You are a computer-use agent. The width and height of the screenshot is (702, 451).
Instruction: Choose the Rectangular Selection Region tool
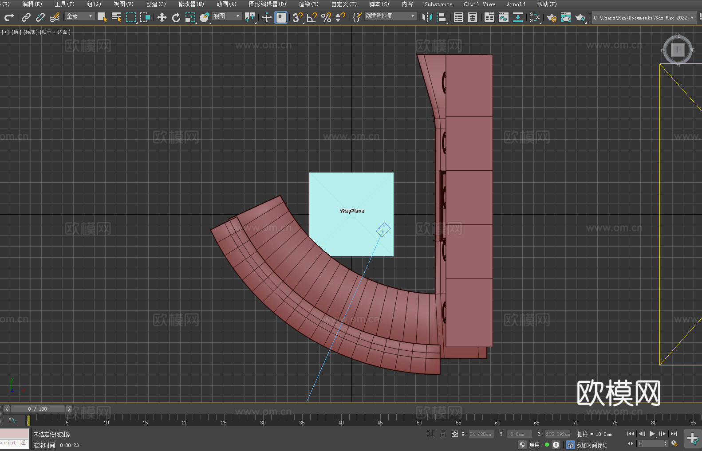coord(131,17)
